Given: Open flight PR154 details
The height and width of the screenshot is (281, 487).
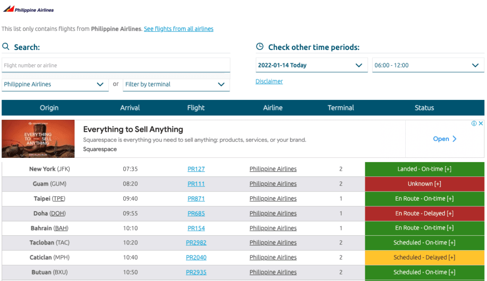Looking at the screenshot, I should (x=196, y=228).
